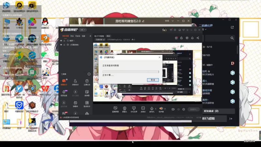261x147 pixels.
Task: Open the status dropdown under Battle.net username
Action: point(206,29)
